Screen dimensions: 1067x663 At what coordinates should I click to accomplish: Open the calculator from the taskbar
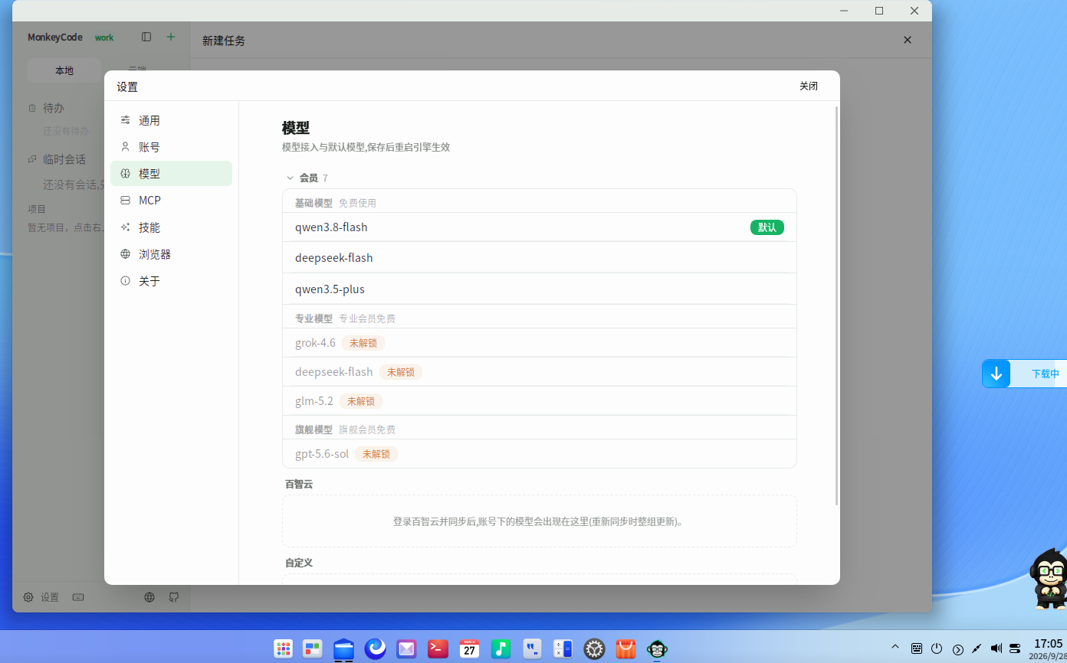(563, 649)
